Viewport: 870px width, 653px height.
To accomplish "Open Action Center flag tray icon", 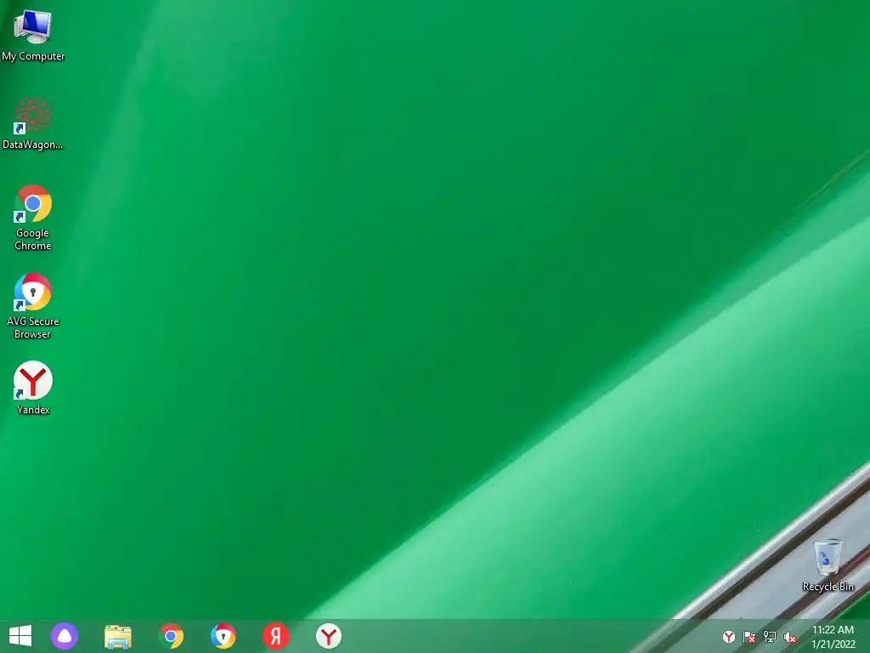I will click(x=749, y=637).
